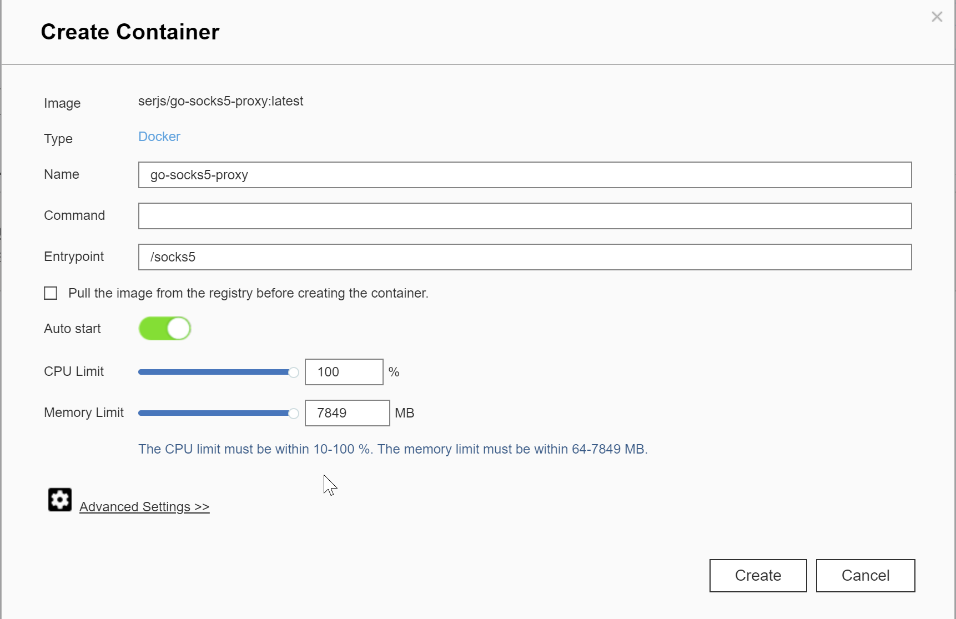Click into the empty Command field
956x619 pixels.
pos(524,216)
